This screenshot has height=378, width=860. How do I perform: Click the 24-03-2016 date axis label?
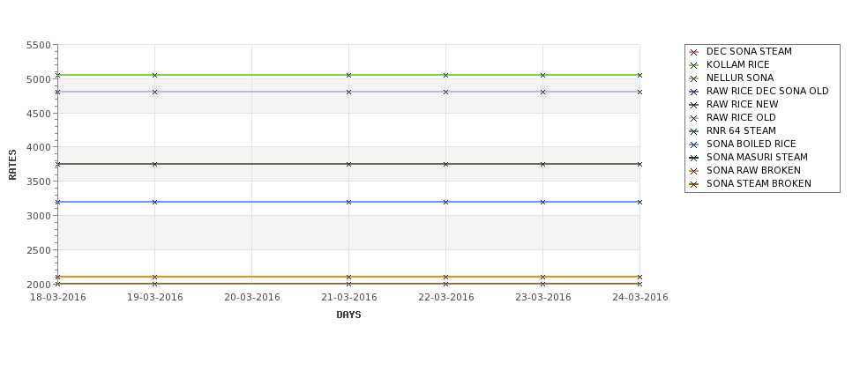(x=640, y=298)
